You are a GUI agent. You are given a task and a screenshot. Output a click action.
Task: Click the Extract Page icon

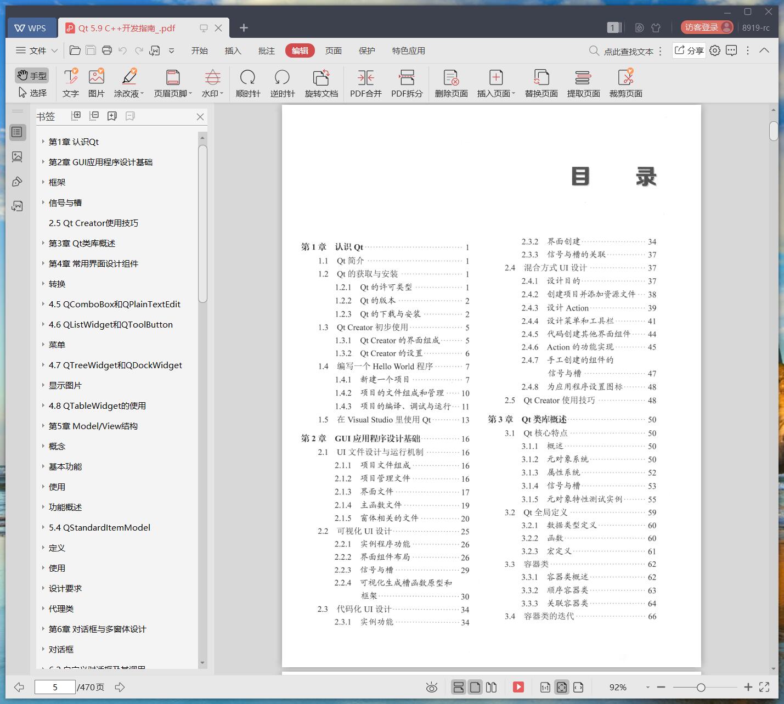click(583, 77)
